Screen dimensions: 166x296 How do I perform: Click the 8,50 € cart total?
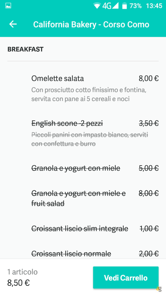click(x=18, y=283)
